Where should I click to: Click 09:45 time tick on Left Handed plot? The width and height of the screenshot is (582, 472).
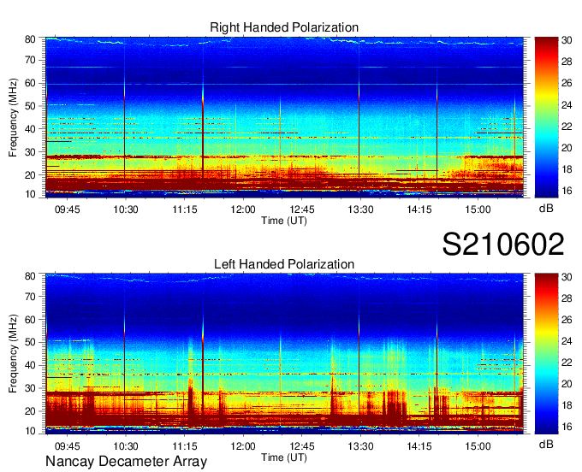(67, 446)
